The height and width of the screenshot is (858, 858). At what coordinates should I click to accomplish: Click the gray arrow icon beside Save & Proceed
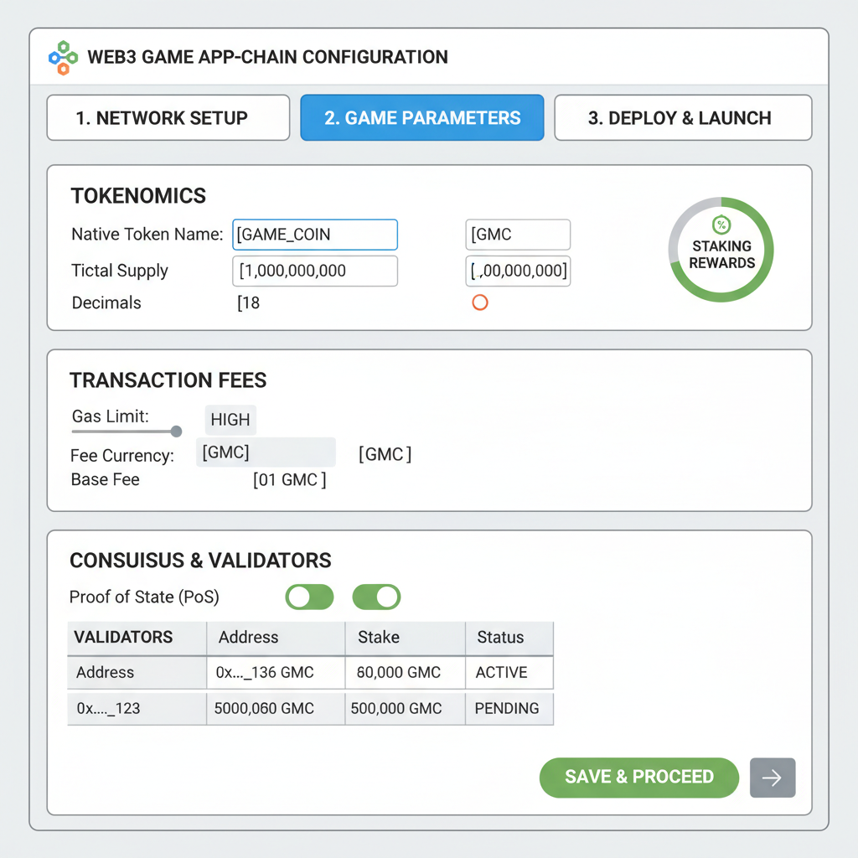pyautogui.click(x=772, y=778)
